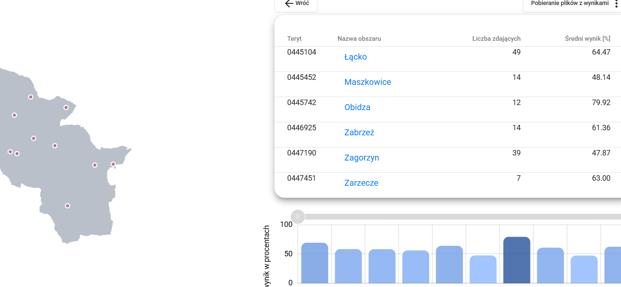Open the three-dot results download menu

pyautogui.click(x=616, y=4)
